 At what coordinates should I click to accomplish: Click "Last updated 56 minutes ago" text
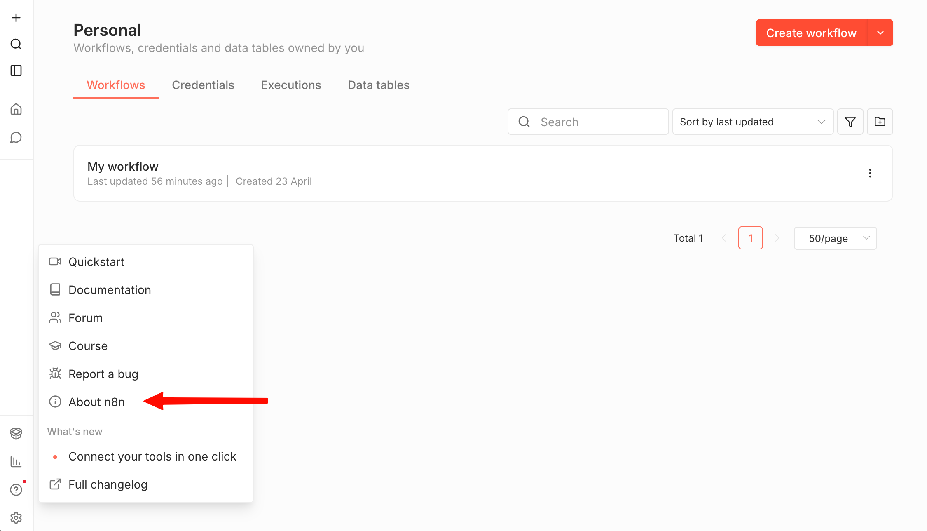155,181
